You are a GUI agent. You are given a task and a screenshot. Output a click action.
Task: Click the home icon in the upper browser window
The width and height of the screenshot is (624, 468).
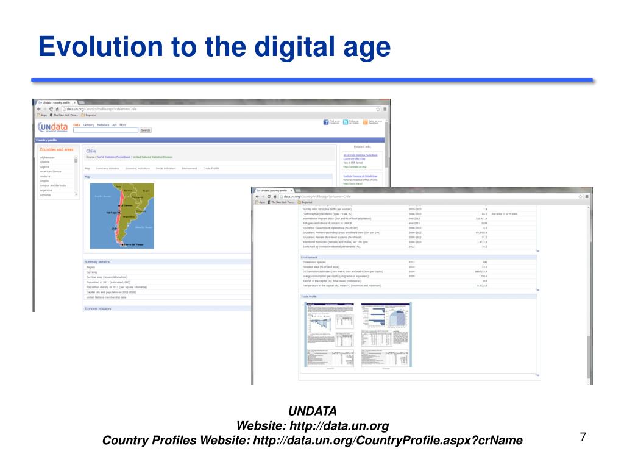(57, 109)
